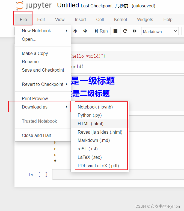The width and height of the screenshot is (184, 211).
Task: Open the Edit menu
Action: tap(41, 19)
